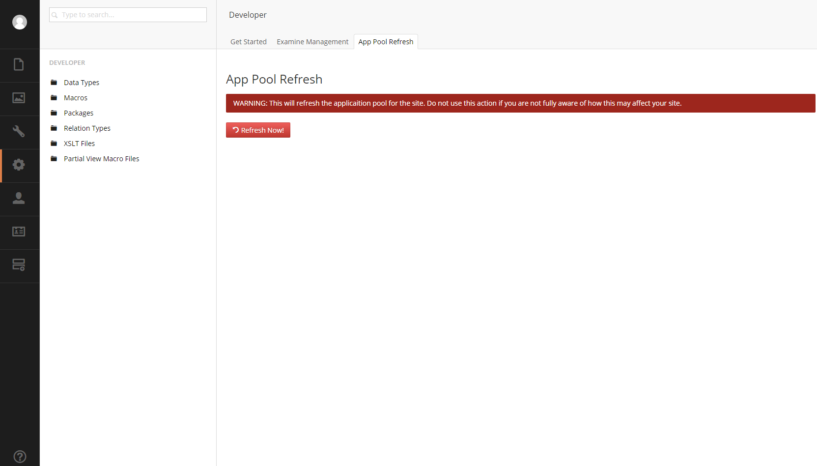Expand the Macros folder
The height and width of the screenshot is (466, 817).
[76, 98]
